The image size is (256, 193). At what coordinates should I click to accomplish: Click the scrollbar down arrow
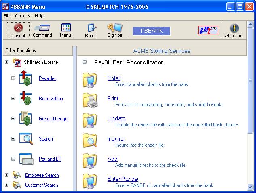[250, 187]
